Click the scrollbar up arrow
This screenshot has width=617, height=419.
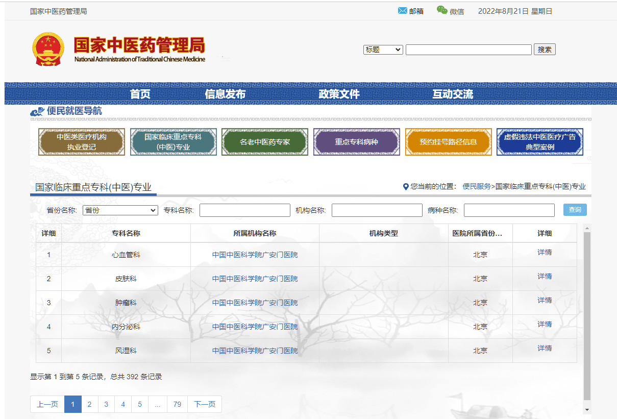[587, 228]
